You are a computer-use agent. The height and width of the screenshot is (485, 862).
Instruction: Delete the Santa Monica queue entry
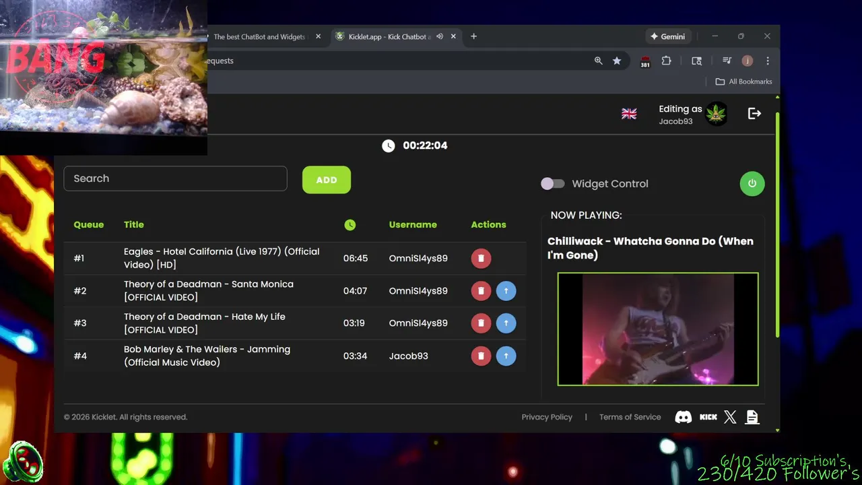(x=481, y=291)
